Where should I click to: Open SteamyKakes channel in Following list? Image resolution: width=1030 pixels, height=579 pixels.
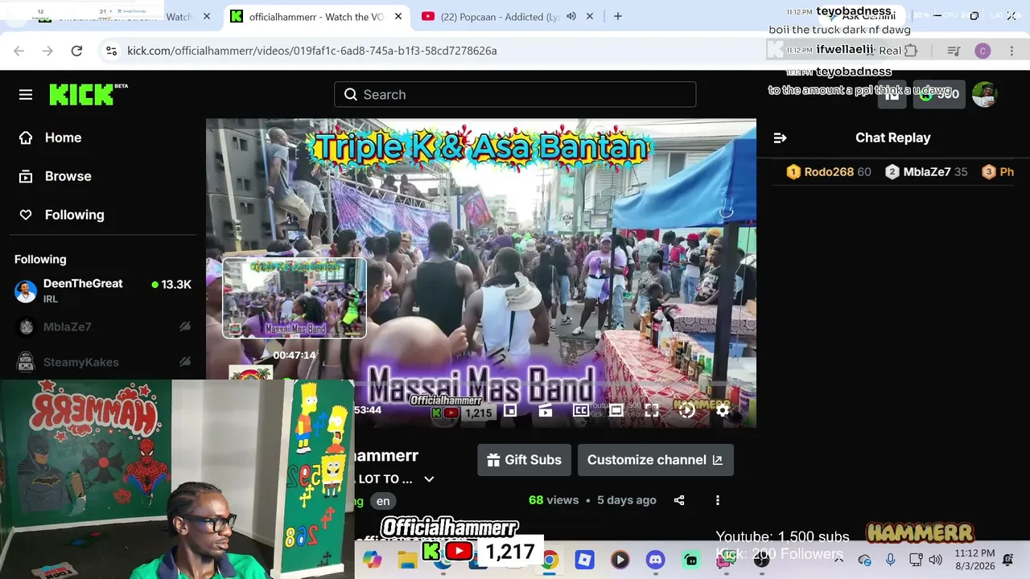pos(103,362)
